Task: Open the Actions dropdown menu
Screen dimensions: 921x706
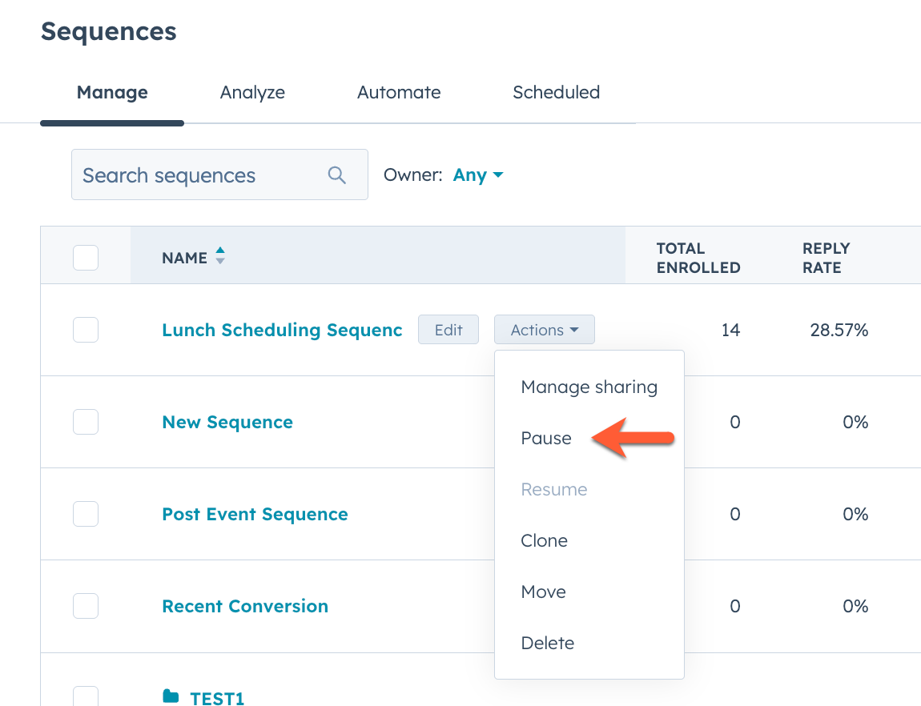Action: pyautogui.click(x=545, y=330)
